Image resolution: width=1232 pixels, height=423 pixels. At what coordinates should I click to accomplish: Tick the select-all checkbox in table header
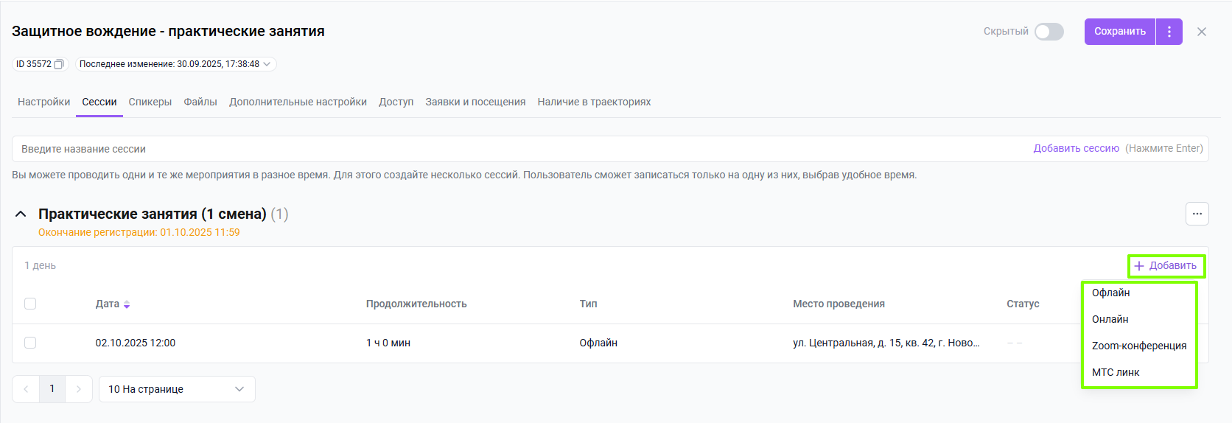click(30, 304)
